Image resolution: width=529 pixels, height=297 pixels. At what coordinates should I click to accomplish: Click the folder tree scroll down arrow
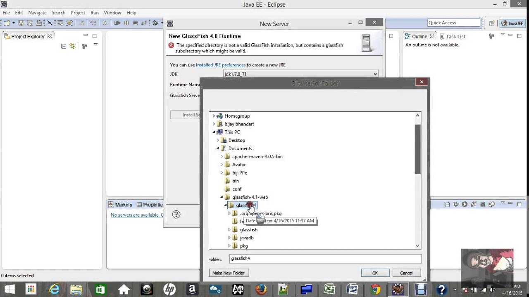[417, 246]
